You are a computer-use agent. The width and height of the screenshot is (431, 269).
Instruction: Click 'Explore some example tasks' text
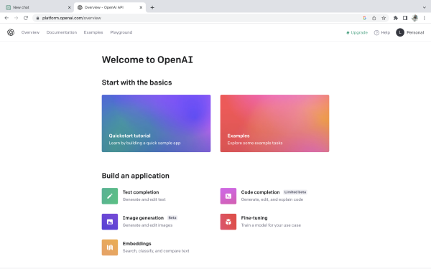point(255,143)
